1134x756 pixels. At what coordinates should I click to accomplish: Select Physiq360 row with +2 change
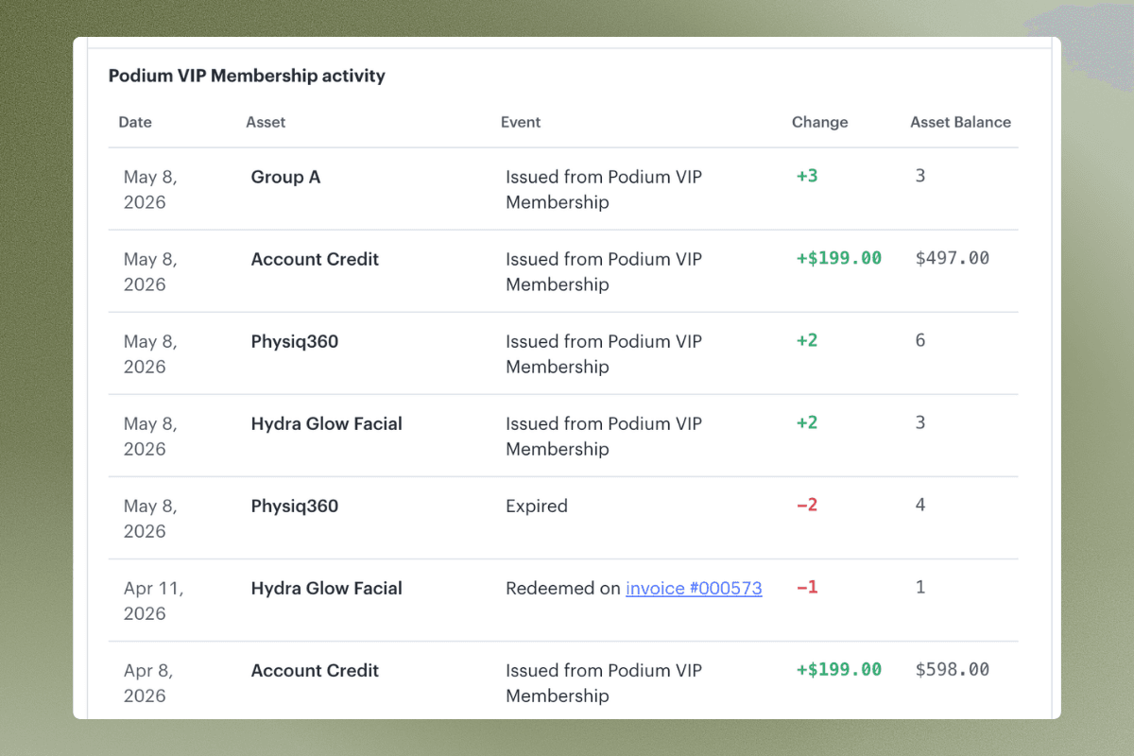pyautogui.click(x=563, y=353)
